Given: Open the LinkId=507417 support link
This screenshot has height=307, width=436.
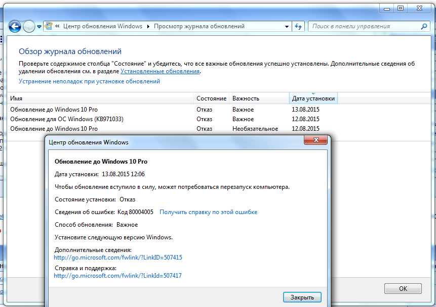Looking at the screenshot, I should tap(117, 276).
